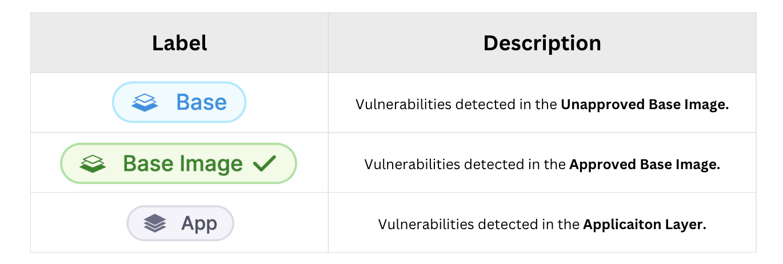Click the bold text 'Approved Base Image.'

[x=645, y=165]
